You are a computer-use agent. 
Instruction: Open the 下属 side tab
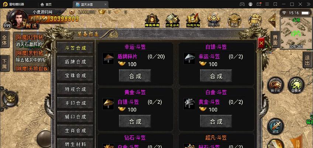(x=4, y=63)
